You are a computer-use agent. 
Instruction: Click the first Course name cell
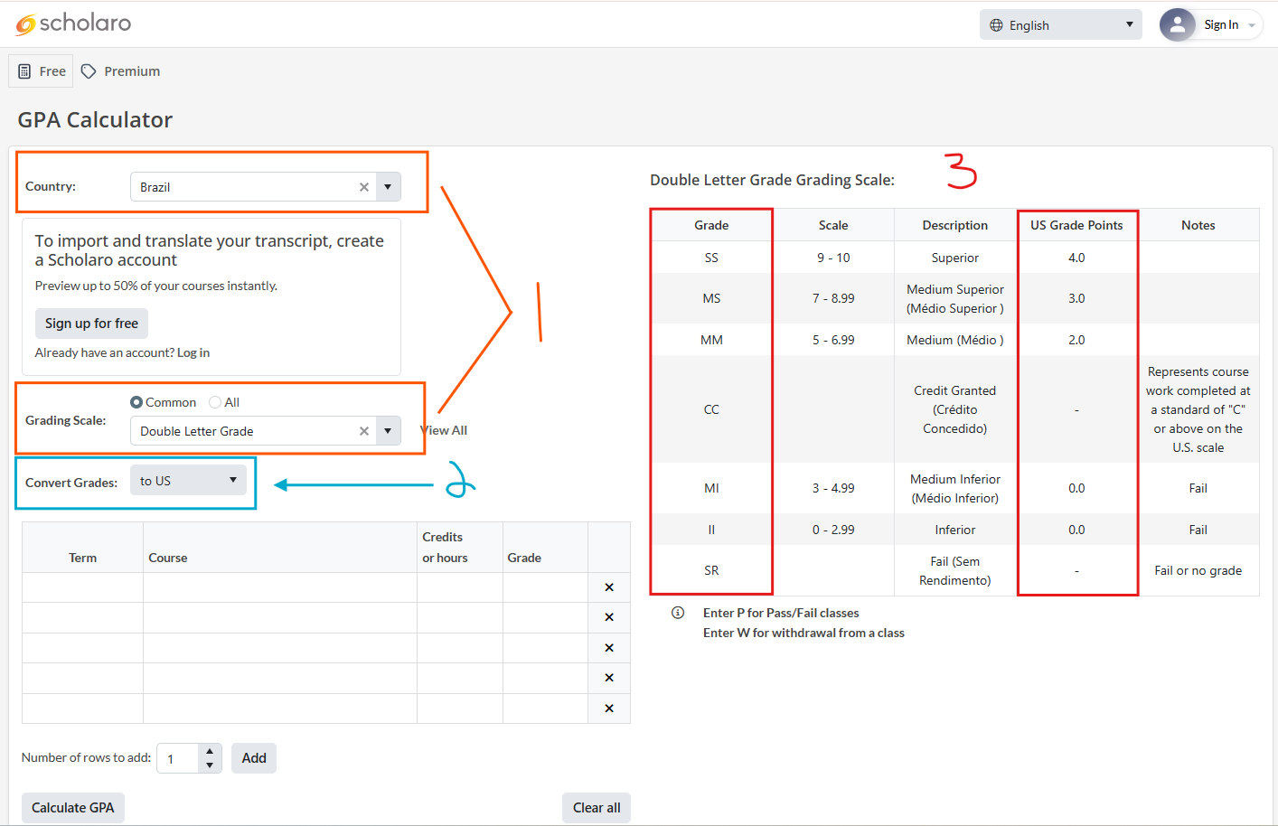coord(279,587)
